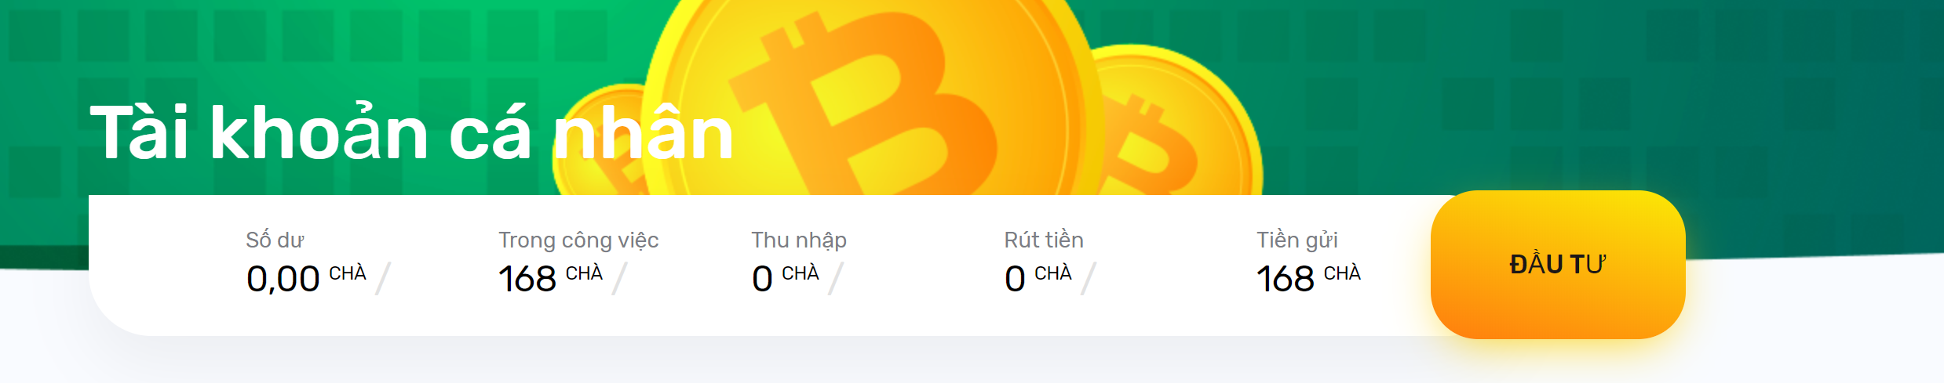Click the 168 value under Trong công việc
This screenshot has height=383, width=1944.
tap(527, 279)
